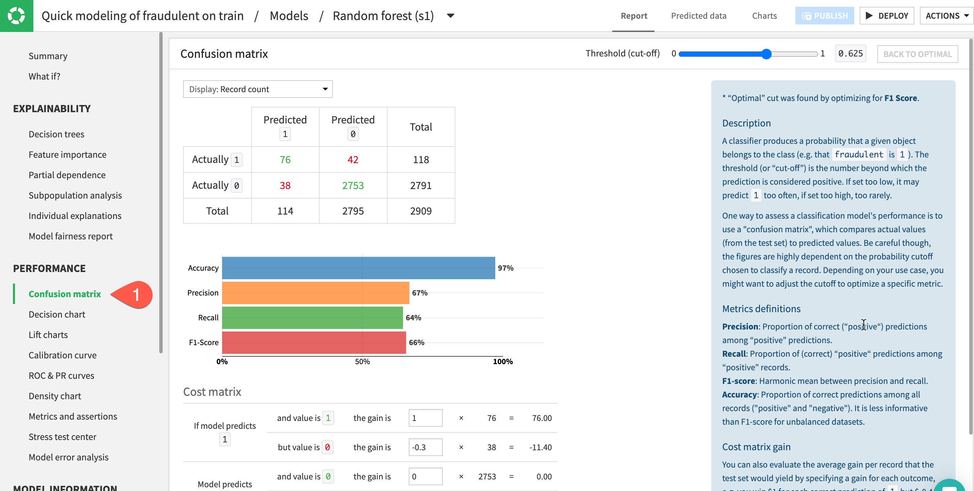The image size is (974, 491).
Task: Click Back to Optimal button
Action: [917, 54]
